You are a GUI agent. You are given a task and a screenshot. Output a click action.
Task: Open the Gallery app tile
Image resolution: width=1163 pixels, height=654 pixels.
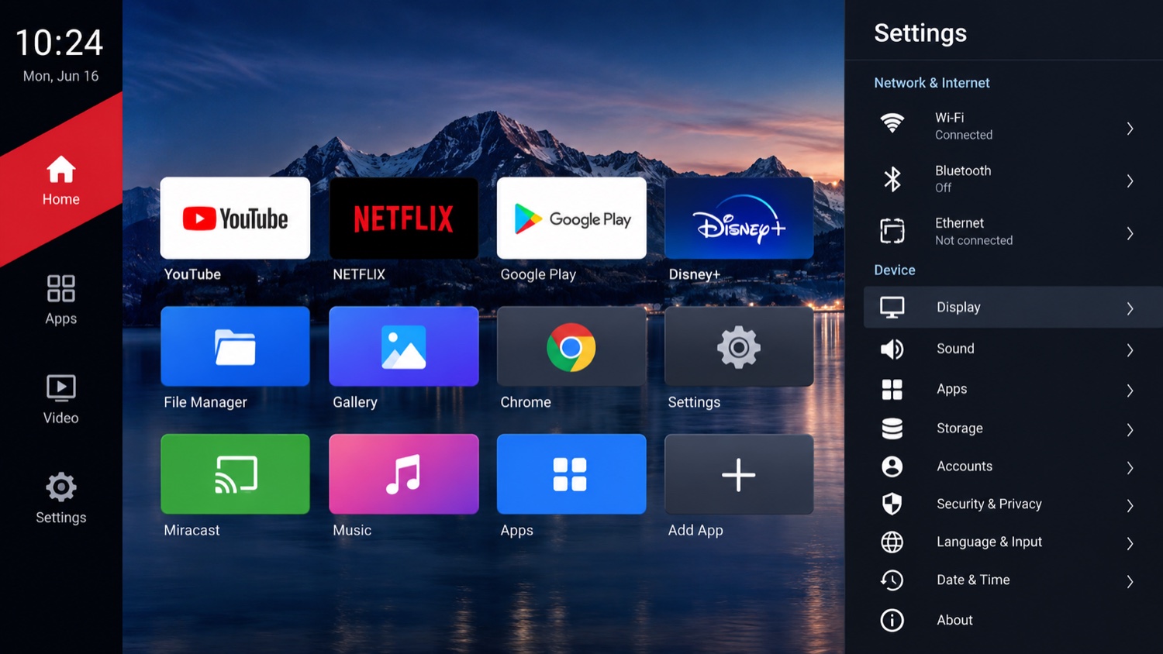[404, 346]
